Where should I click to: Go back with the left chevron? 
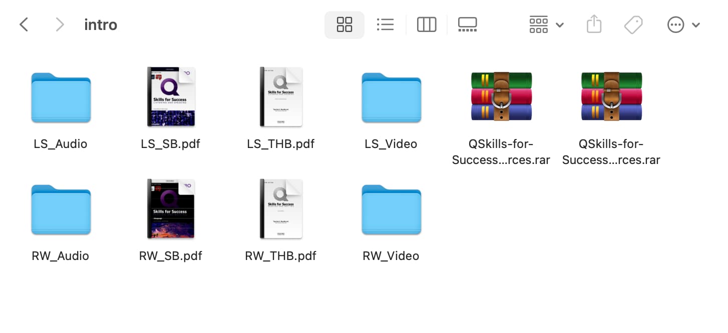pyautogui.click(x=24, y=24)
